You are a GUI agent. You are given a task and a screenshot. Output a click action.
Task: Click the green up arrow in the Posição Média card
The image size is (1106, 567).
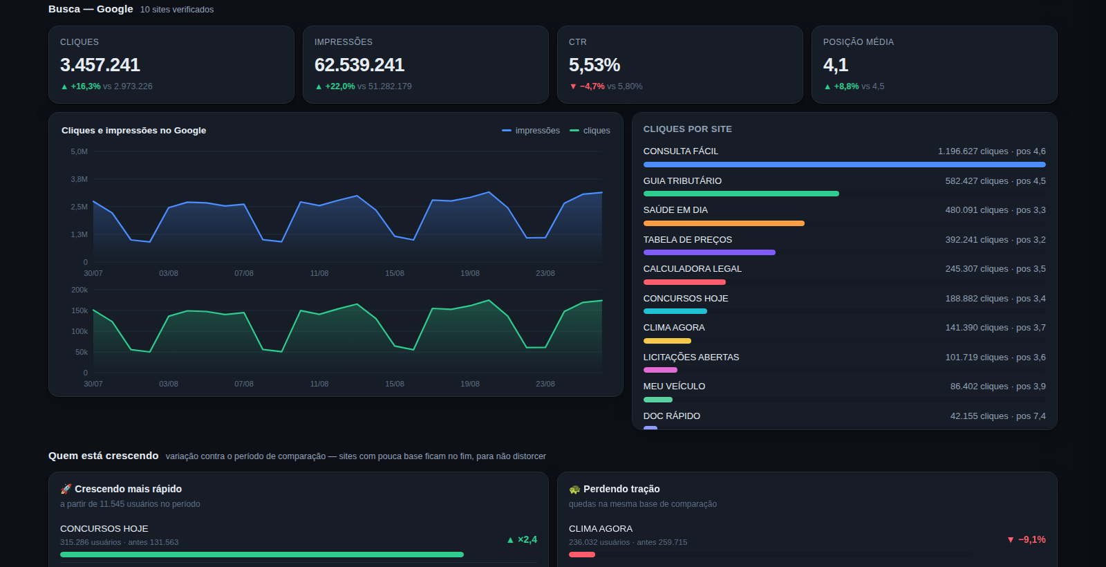[x=827, y=86]
